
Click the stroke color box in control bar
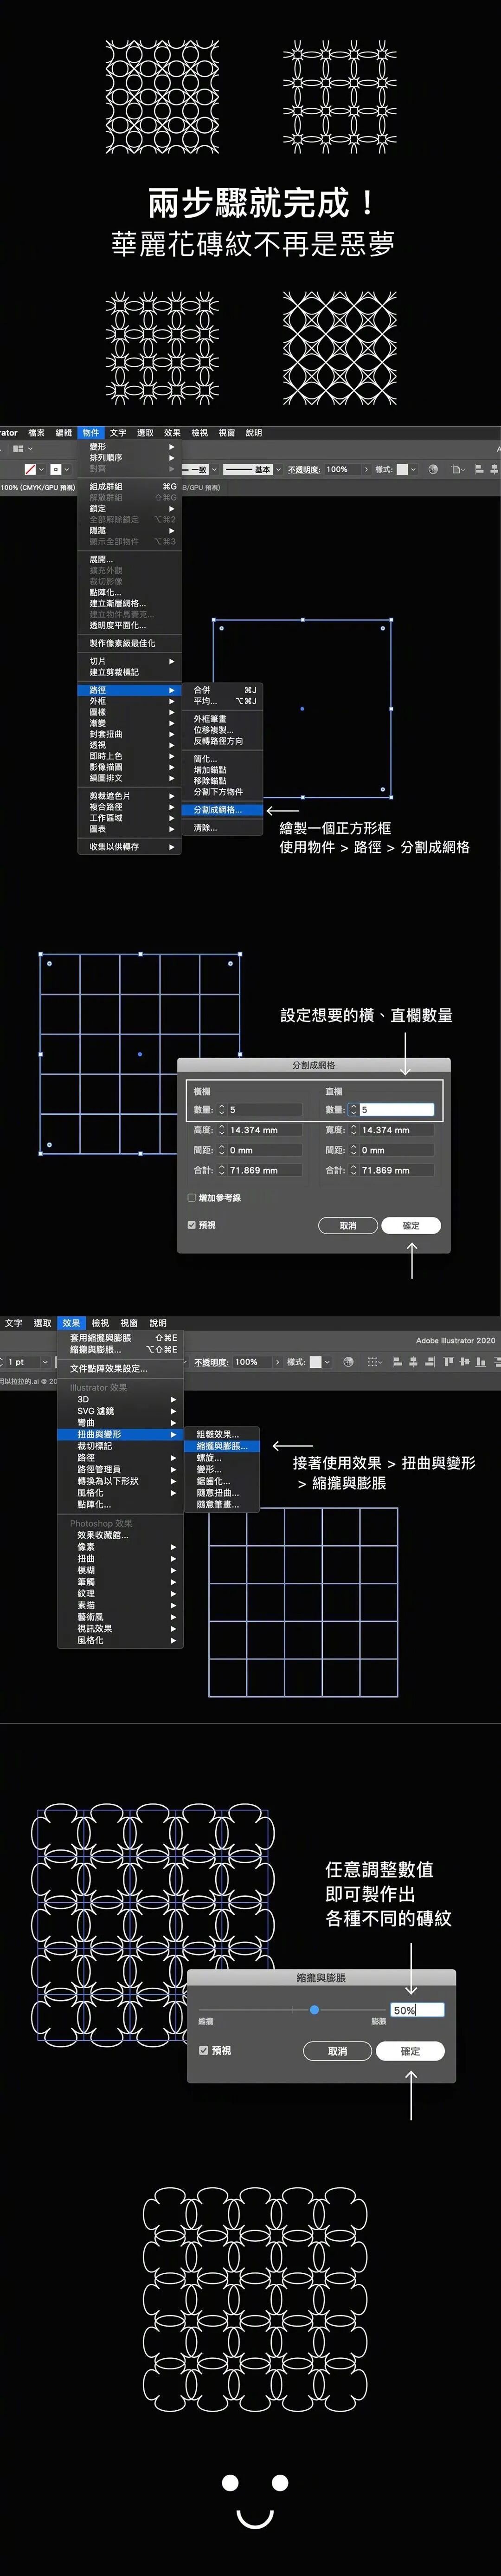tap(55, 469)
